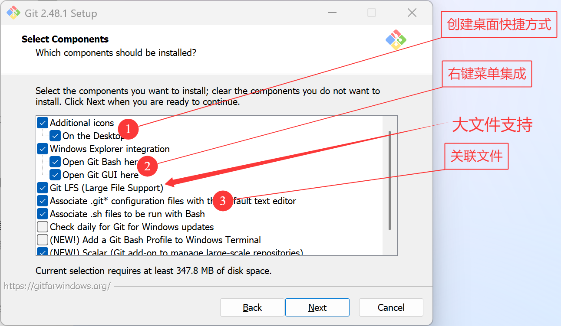Close the Git Setup window

[412, 13]
